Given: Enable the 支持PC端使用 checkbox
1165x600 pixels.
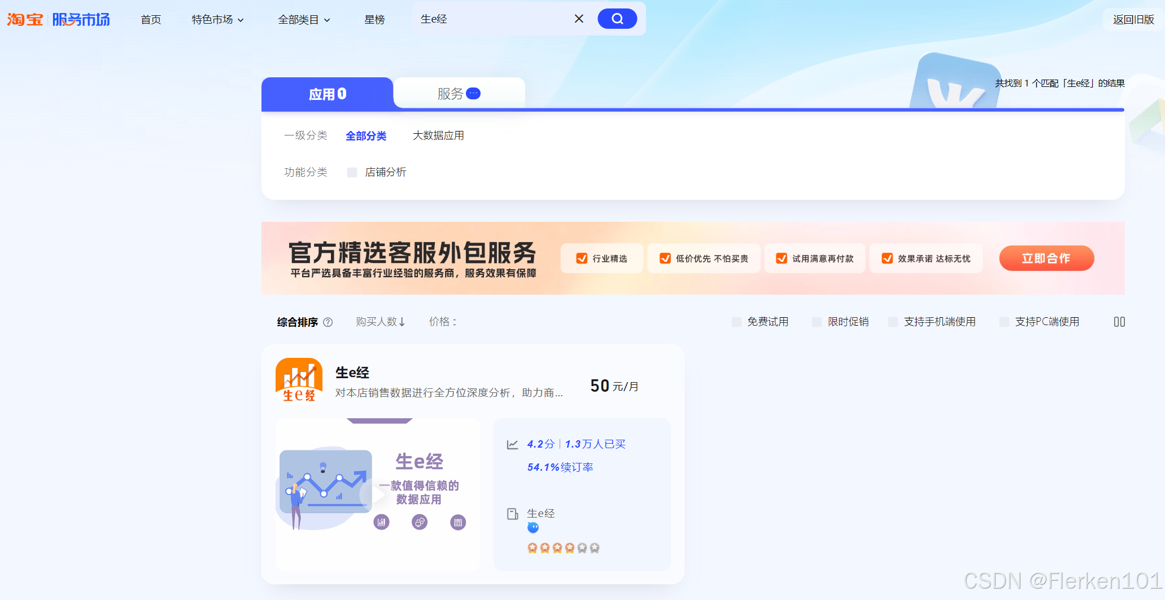Looking at the screenshot, I should (1004, 322).
